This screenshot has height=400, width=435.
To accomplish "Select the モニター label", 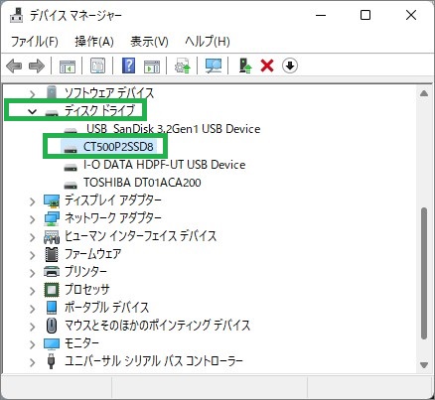I will (x=81, y=343).
